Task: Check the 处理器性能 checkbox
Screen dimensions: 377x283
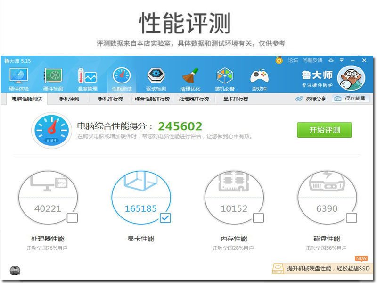Action: point(72,218)
